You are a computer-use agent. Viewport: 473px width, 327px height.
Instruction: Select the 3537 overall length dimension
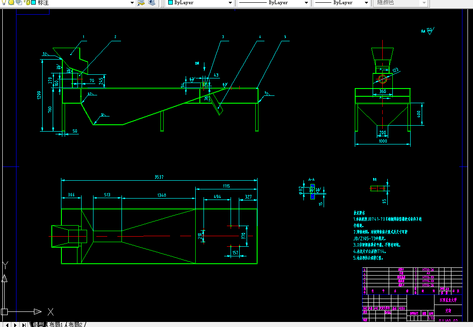pos(159,177)
